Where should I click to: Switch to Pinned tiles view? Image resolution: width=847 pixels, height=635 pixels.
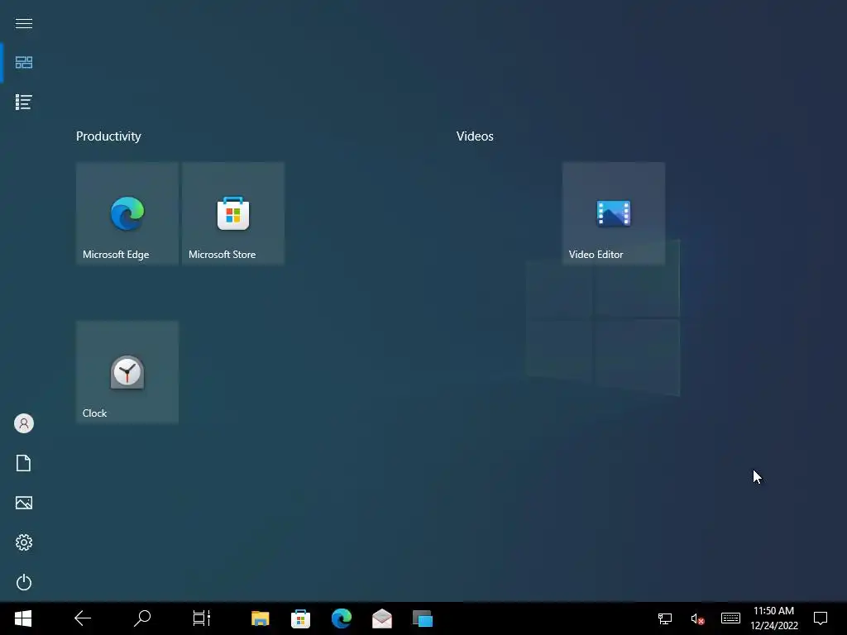tap(24, 63)
